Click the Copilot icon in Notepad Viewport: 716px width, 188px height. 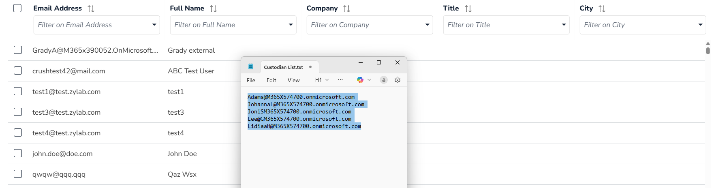coord(360,80)
